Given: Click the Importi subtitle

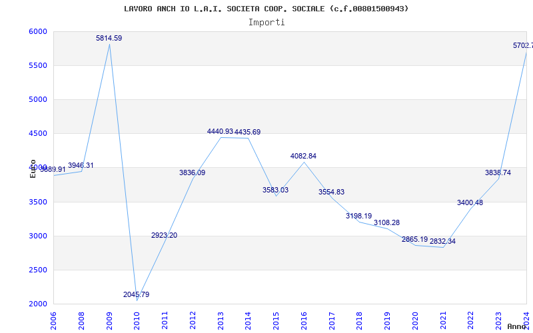Looking at the screenshot, I should pyautogui.click(x=266, y=23).
